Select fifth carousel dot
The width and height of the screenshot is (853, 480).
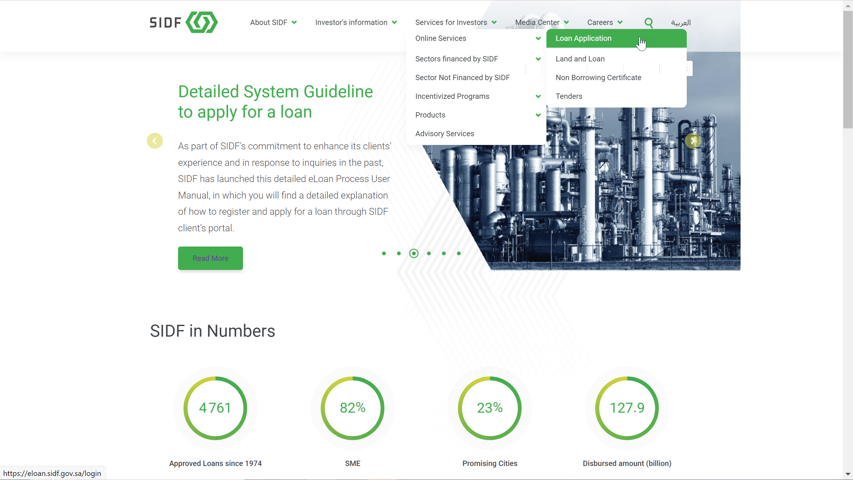pos(443,254)
